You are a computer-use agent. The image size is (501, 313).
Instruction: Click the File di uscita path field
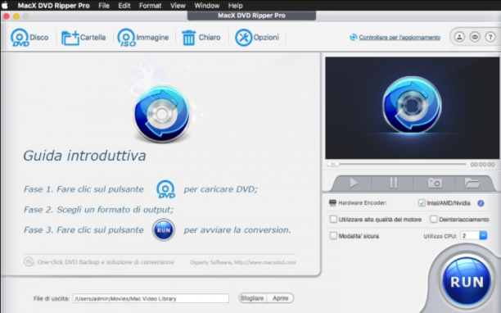(151, 298)
